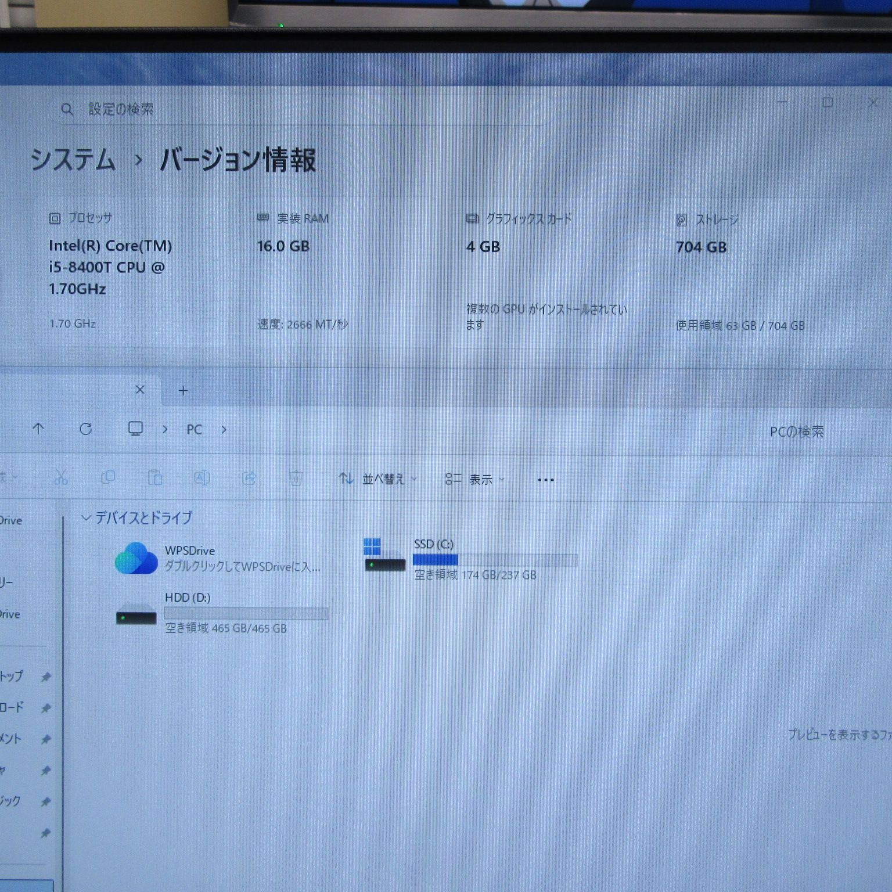Image resolution: width=892 pixels, height=892 pixels.
Task: Click 空き領域 174 GB/237 GB text
Action: pos(475,575)
